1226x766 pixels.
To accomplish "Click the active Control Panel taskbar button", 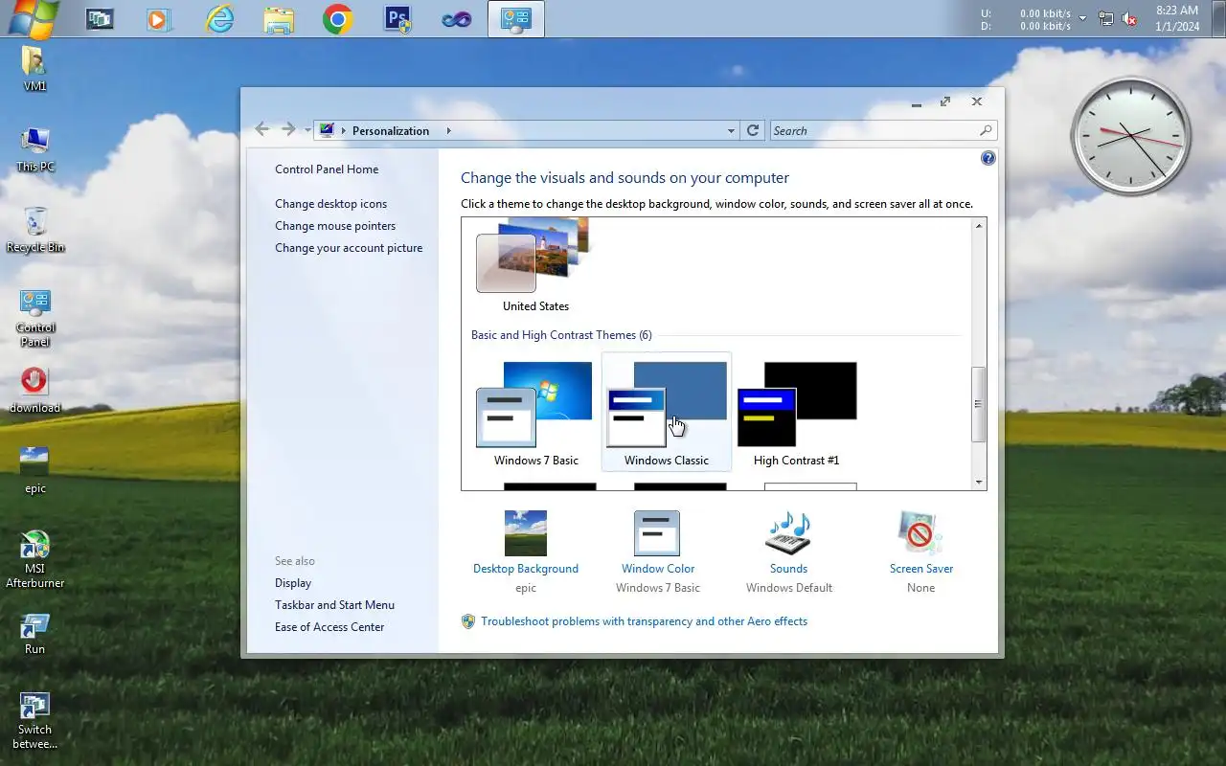I will [516, 18].
